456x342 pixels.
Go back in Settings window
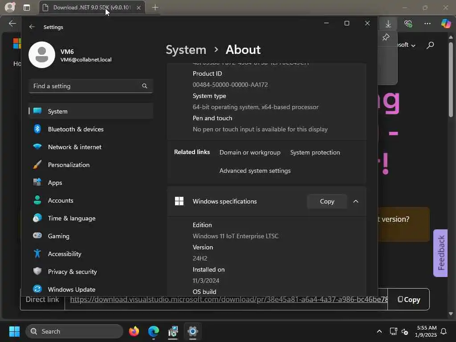(x=32, y=27)
